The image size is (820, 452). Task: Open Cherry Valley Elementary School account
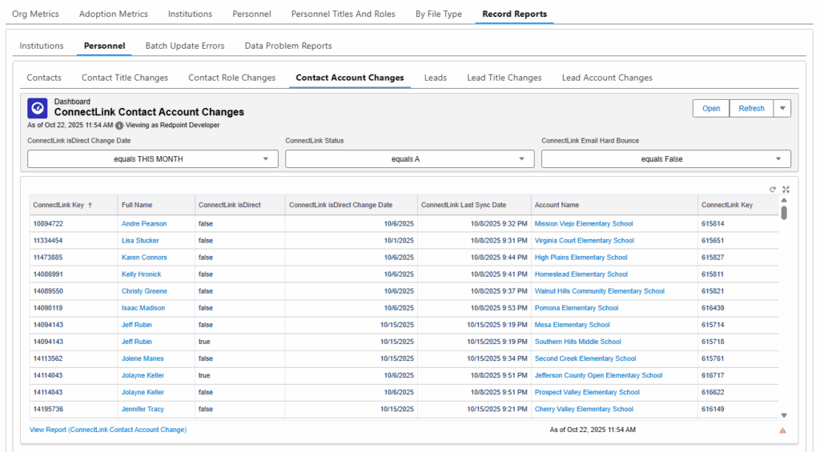pyautogui.click(x=584, y=409)
